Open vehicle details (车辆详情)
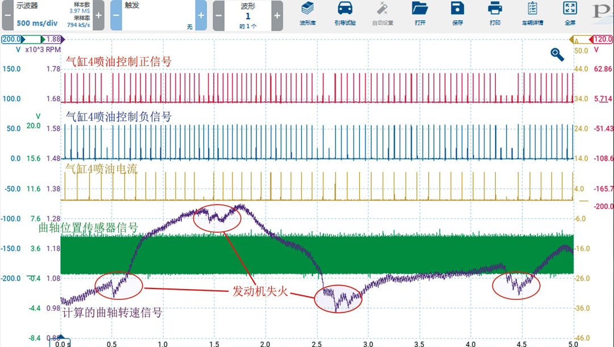614x347 pixels. point(532,14)
